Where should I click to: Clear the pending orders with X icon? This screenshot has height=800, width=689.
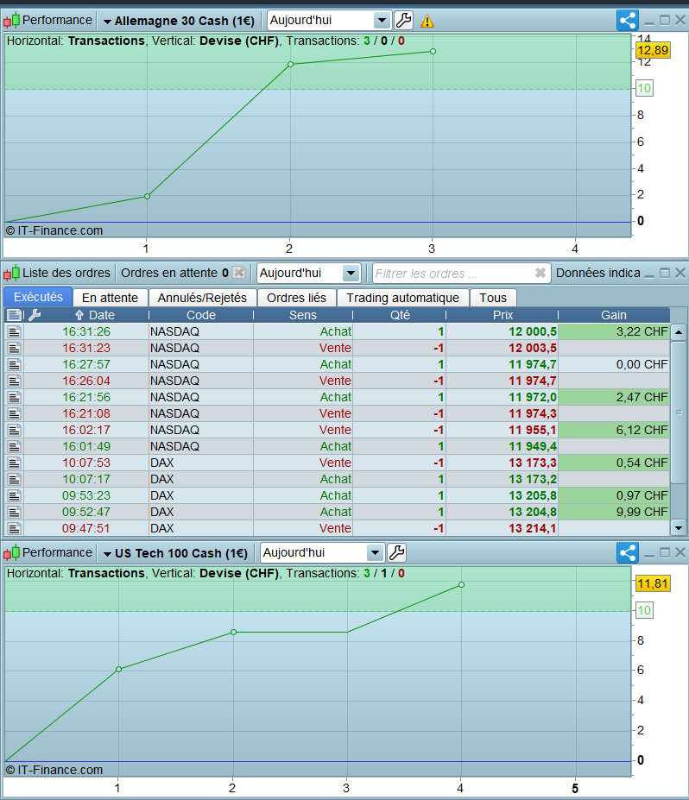239,273
